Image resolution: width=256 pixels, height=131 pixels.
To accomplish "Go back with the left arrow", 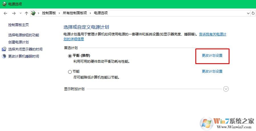I will pyautogui.click(x=5, y=13).
